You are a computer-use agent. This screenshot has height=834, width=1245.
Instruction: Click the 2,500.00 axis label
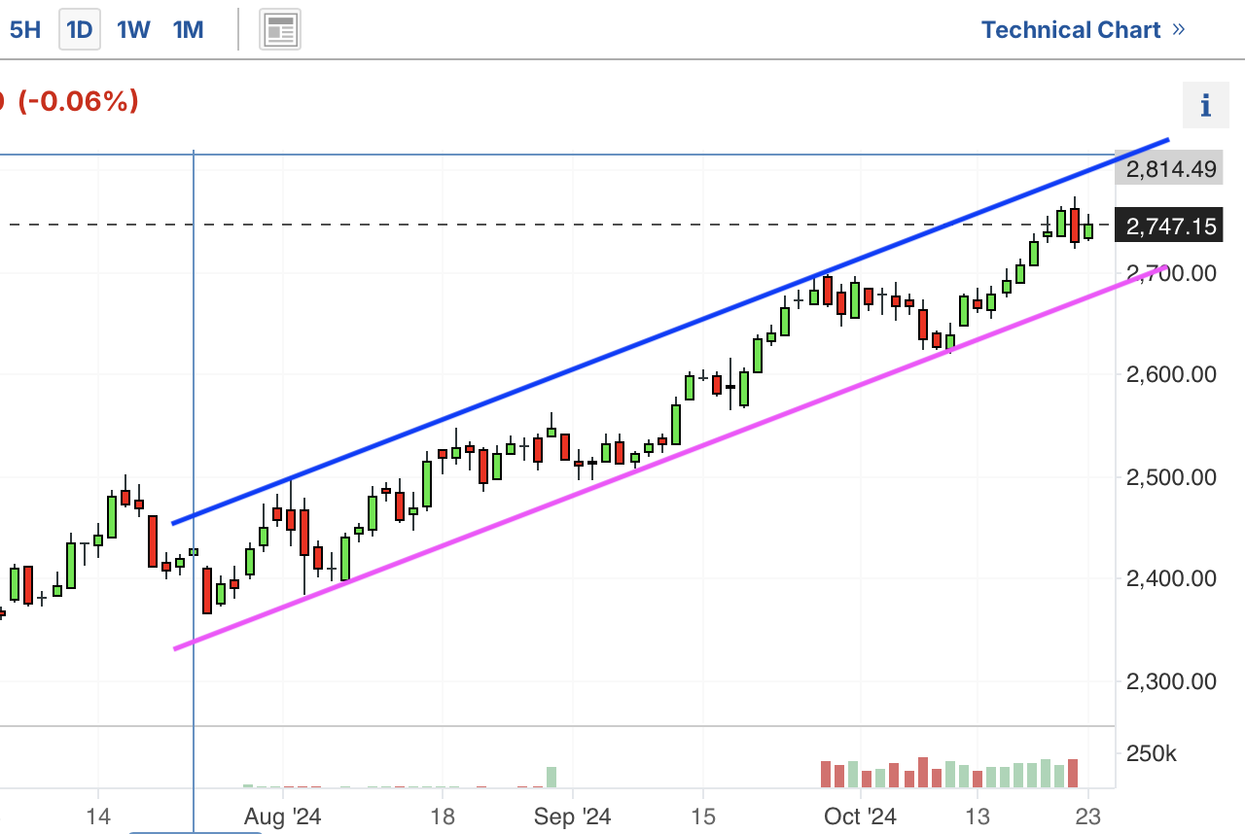tap(1171, 477)
